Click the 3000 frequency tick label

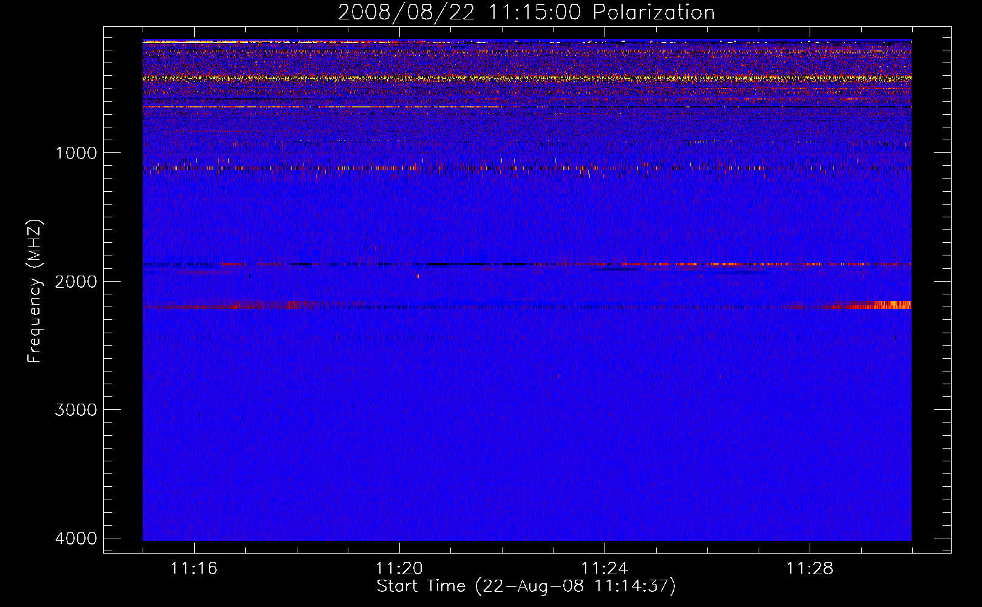point(76,410)
